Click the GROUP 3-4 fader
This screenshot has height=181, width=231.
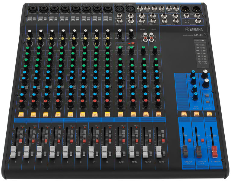tap(199, 151)
